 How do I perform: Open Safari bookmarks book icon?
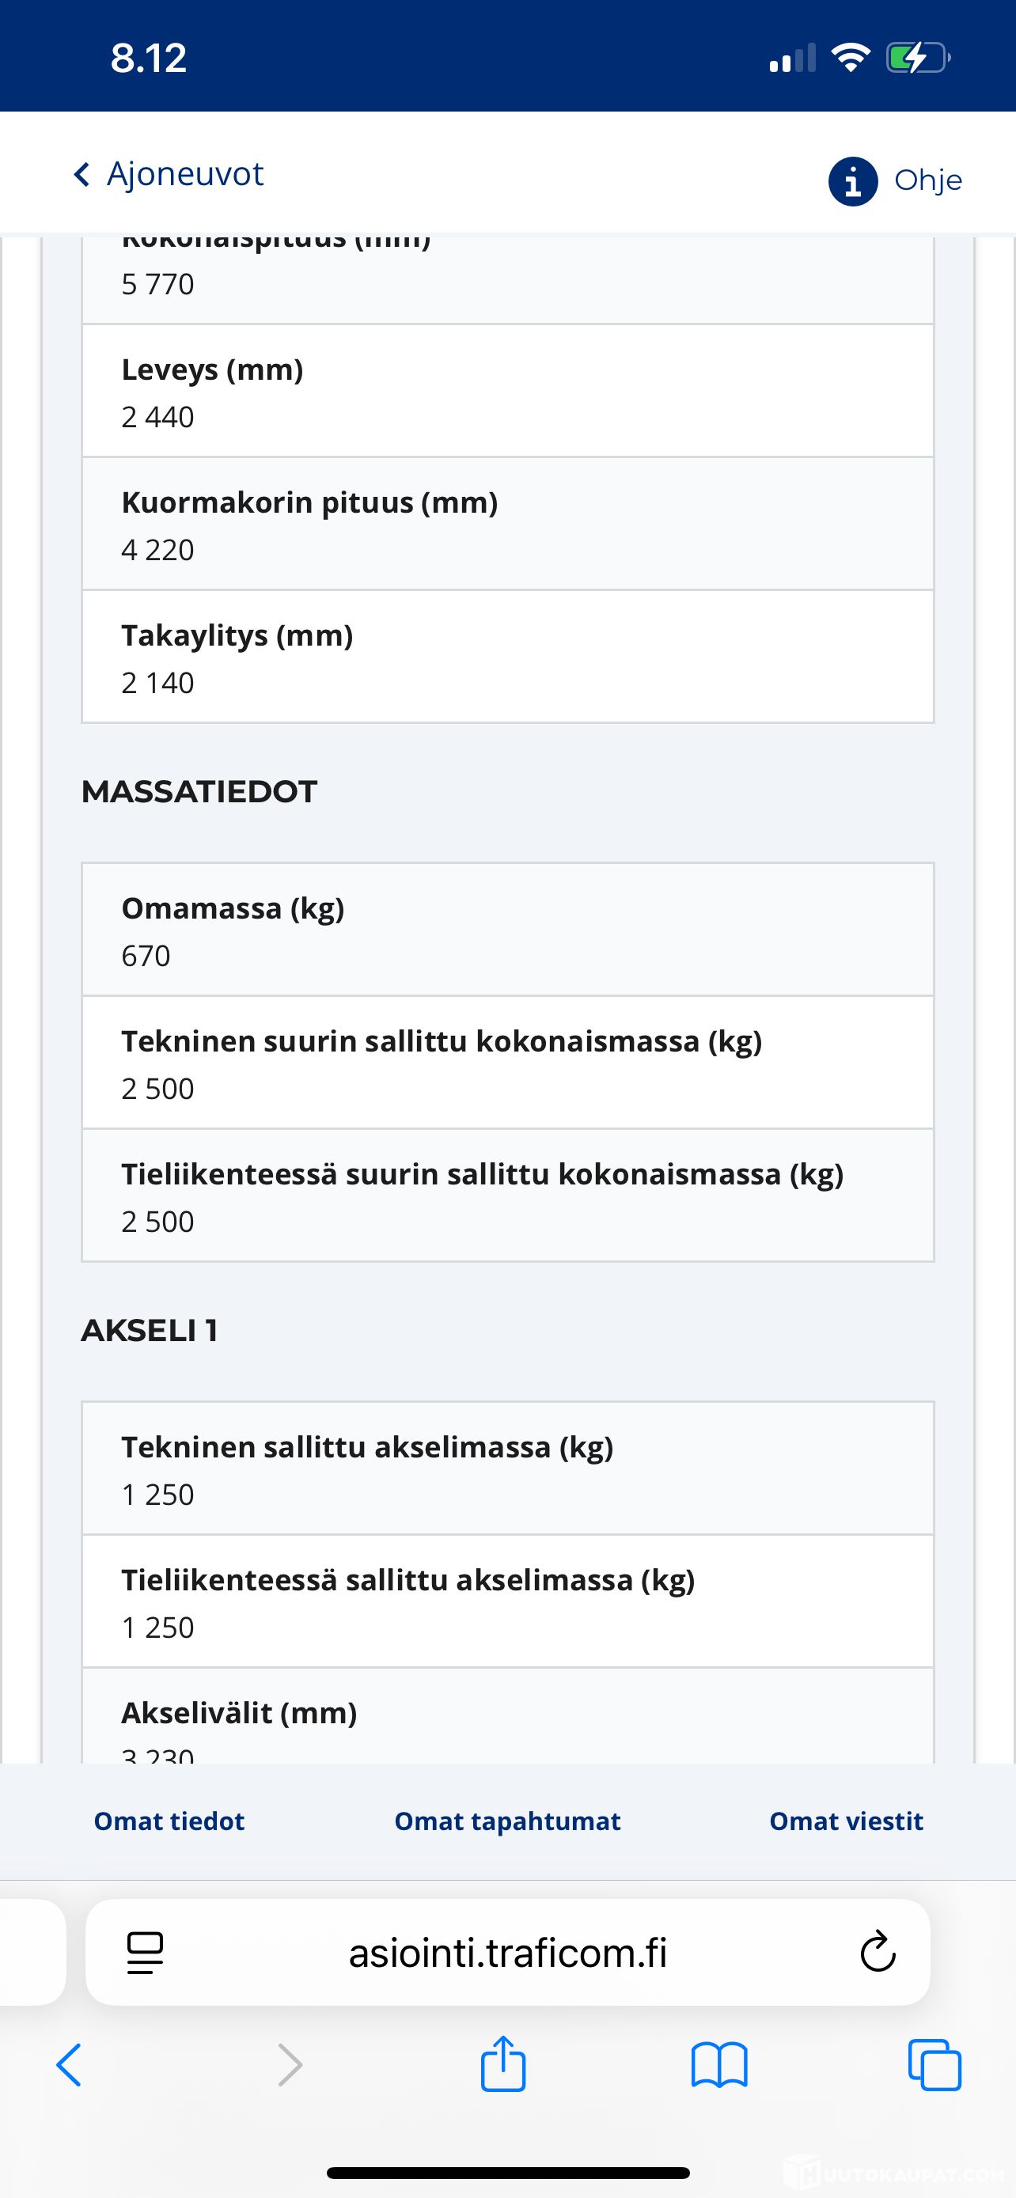coord(719,2065)
